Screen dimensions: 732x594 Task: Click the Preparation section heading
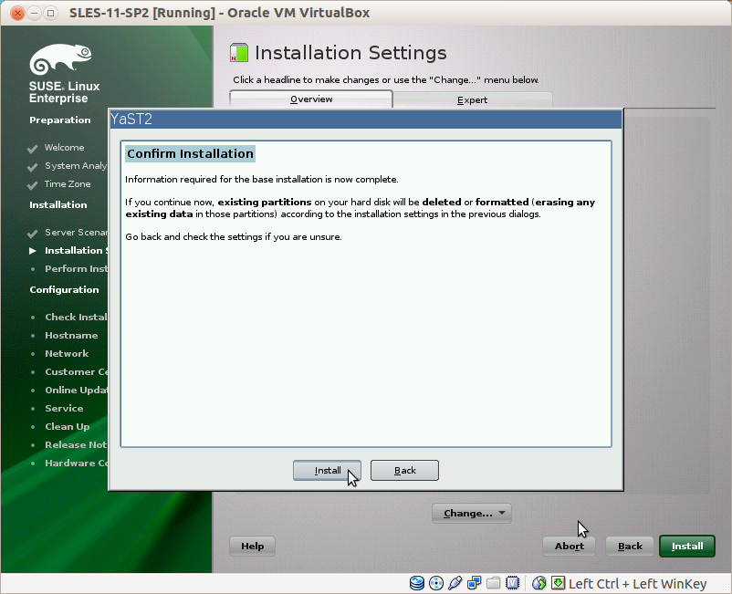pyautogui.click(x=59, y=120)
